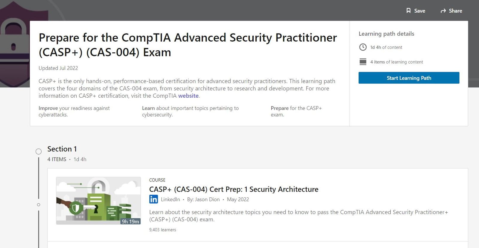Mark Section 1 as selected via its radio circle
This screenshot has width=479, height=248.
pos(39,151)
